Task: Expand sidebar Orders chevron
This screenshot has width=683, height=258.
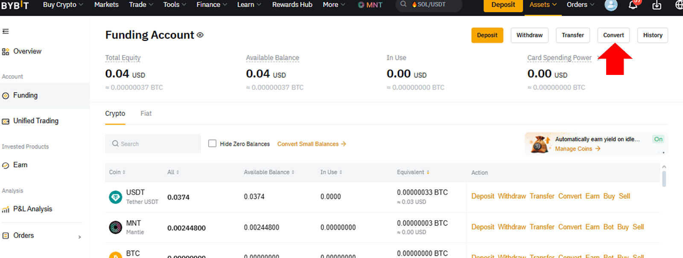Action: coord(79,237)
